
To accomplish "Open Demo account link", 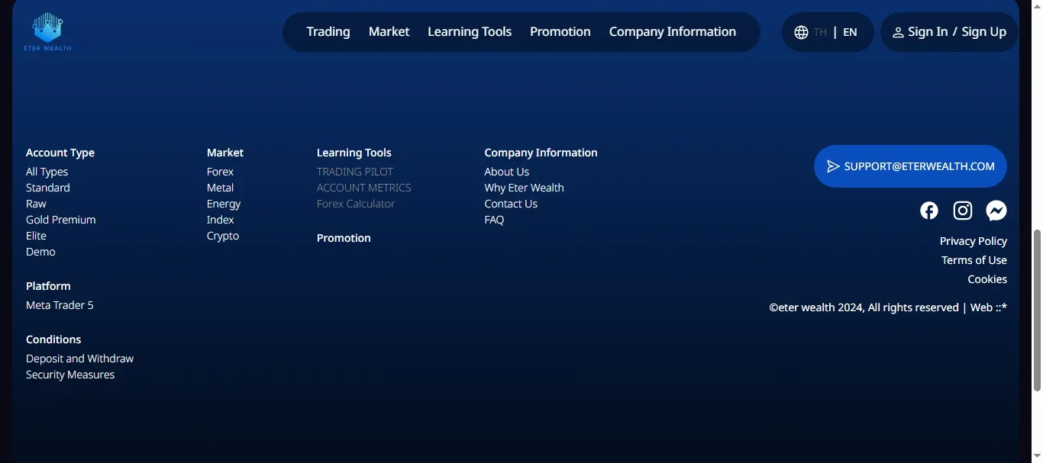I will pyautogui.click(x=40, y=252).
